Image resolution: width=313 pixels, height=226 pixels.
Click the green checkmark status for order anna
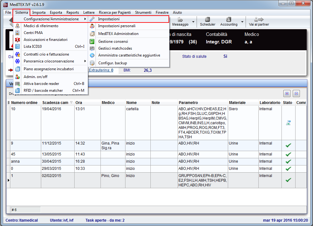click(288, 161)
